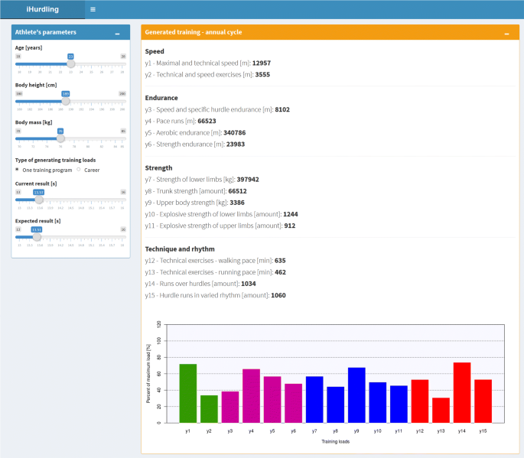The image size is (524, 458).
Task: Click the blue y7 bar in the chart
Action: [x=314, y=400]
